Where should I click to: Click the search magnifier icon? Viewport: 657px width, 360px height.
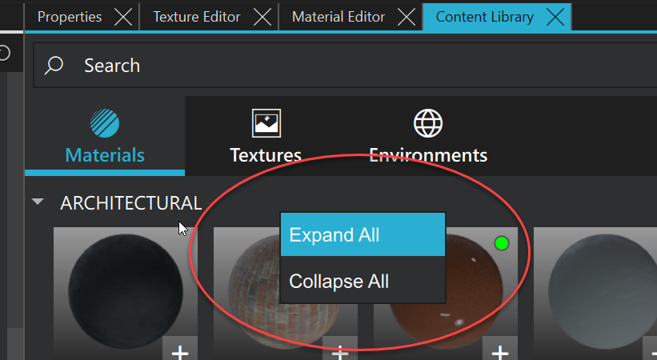54,66
